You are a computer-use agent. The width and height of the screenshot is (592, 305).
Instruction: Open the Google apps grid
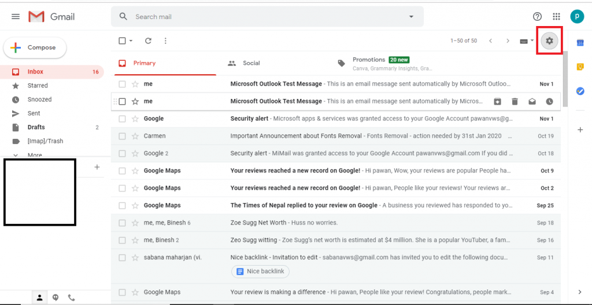click(x=556, y=17)
